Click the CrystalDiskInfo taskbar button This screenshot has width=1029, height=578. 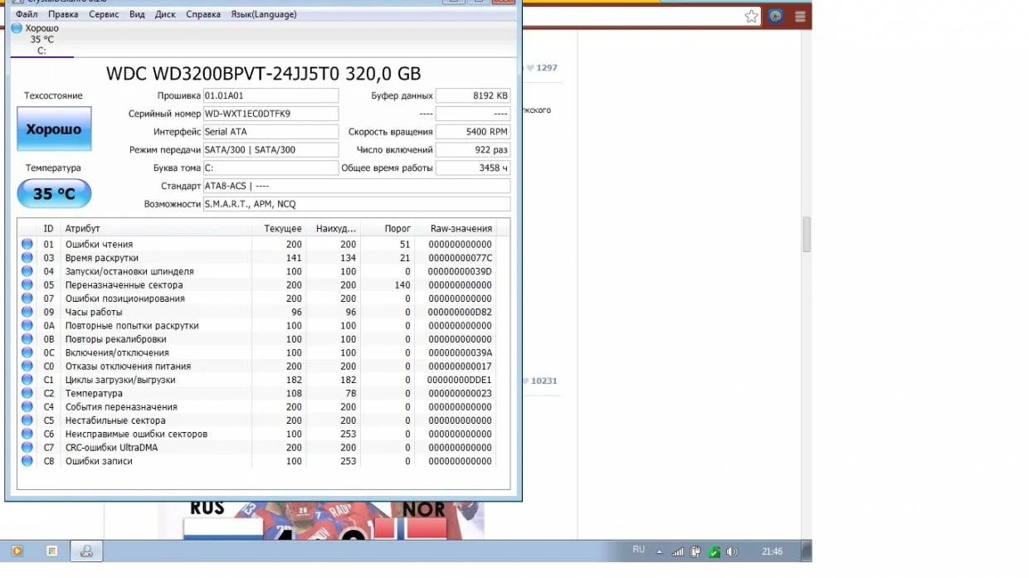(x=85, y=551)
